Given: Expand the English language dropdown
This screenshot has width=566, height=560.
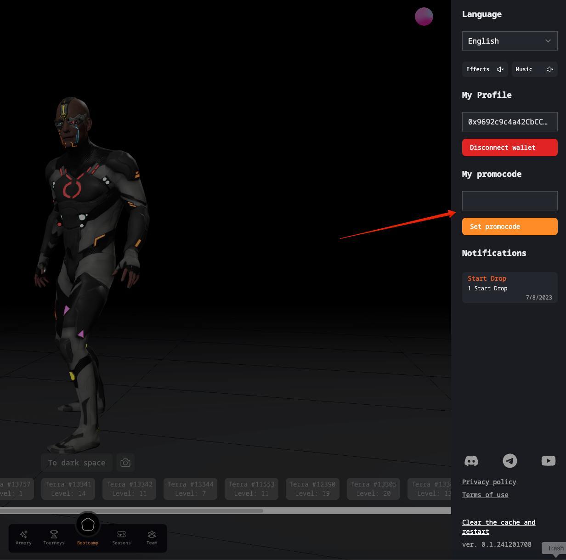Looking at the screenshot, I should pos(510,41).
